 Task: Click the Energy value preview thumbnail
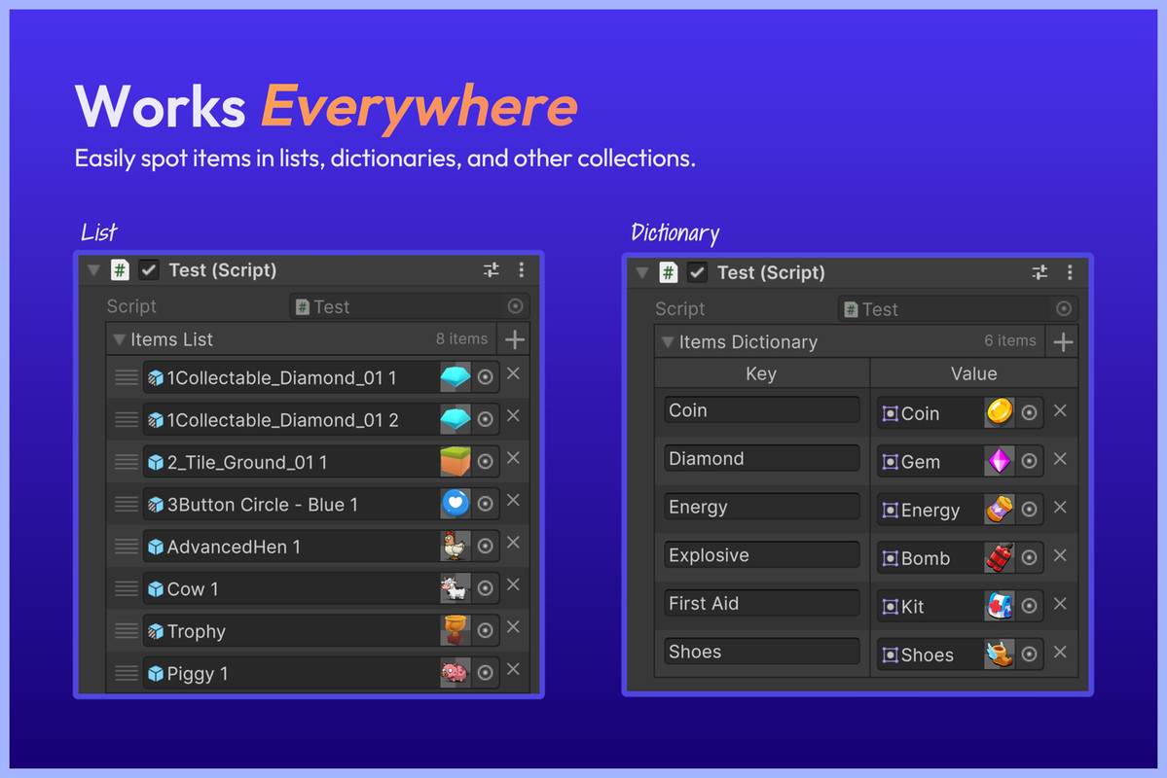click(1000, 509)
